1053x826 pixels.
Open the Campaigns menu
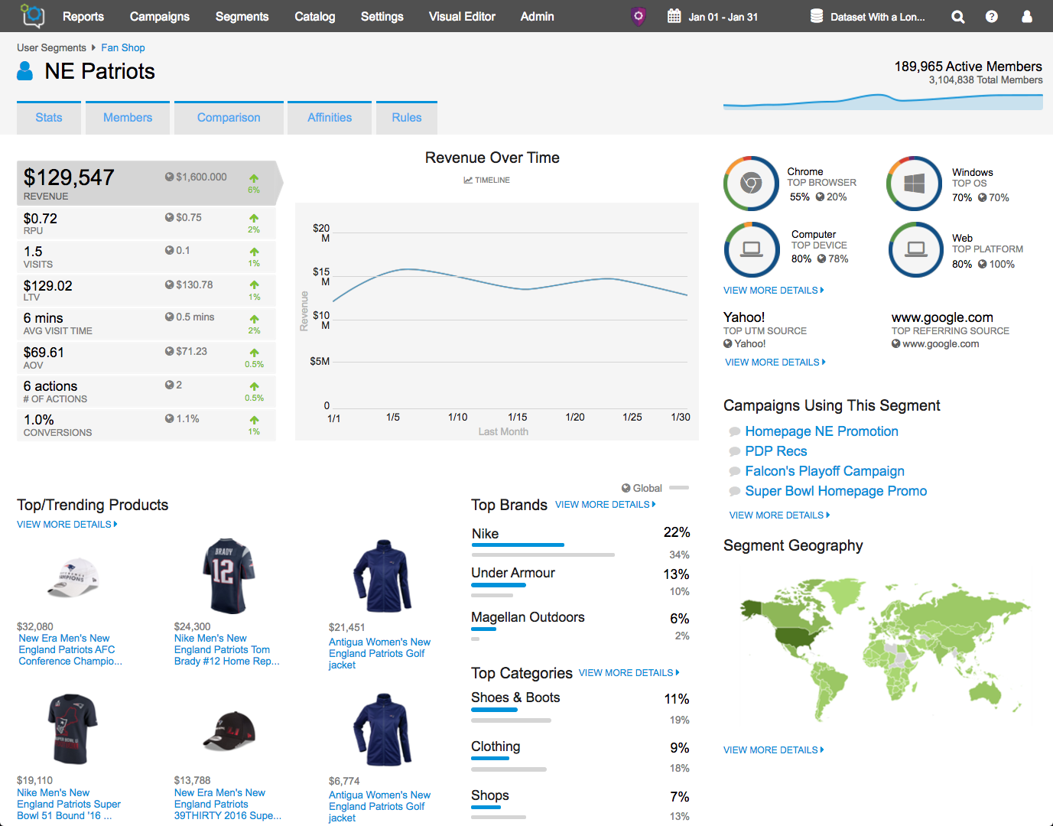click(x=160, y=16)
